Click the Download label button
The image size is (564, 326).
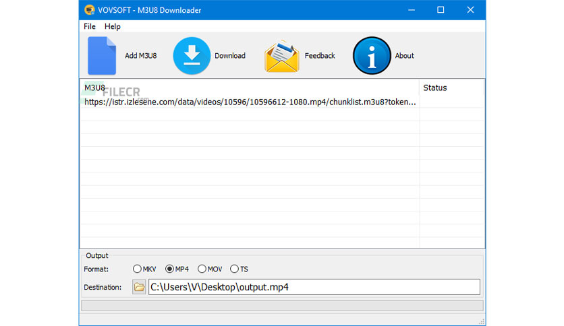tap(230, 56)
